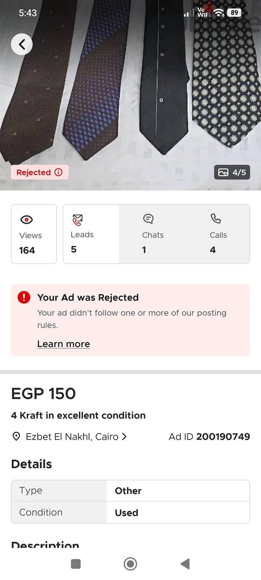Tap the photo gallery counter 4/5
261x580 pixels.
click(x=232, y=172)
